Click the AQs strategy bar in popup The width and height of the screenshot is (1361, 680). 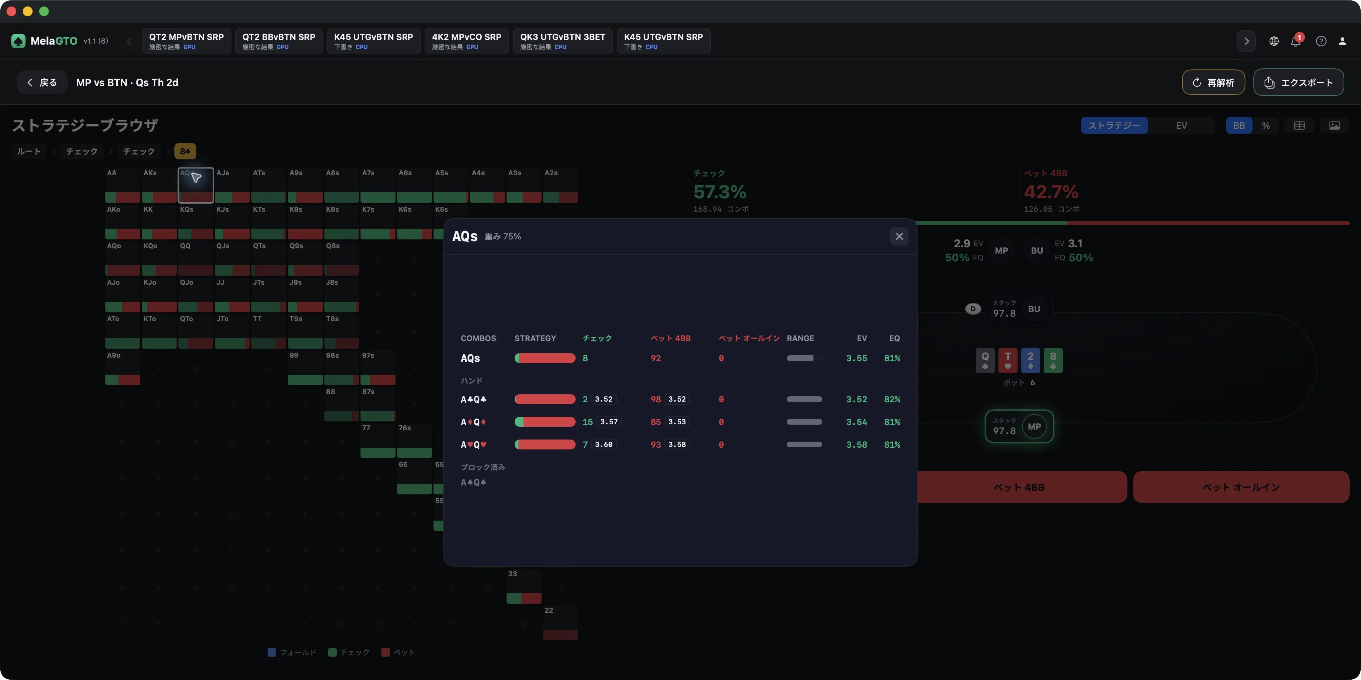coord(545,358)
